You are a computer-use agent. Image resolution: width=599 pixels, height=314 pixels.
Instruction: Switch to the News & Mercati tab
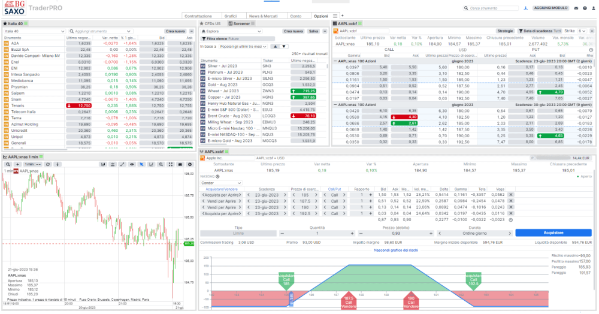click(263, 16)
